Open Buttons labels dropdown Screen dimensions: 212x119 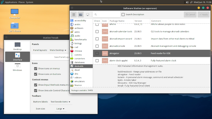click(61, 102)
